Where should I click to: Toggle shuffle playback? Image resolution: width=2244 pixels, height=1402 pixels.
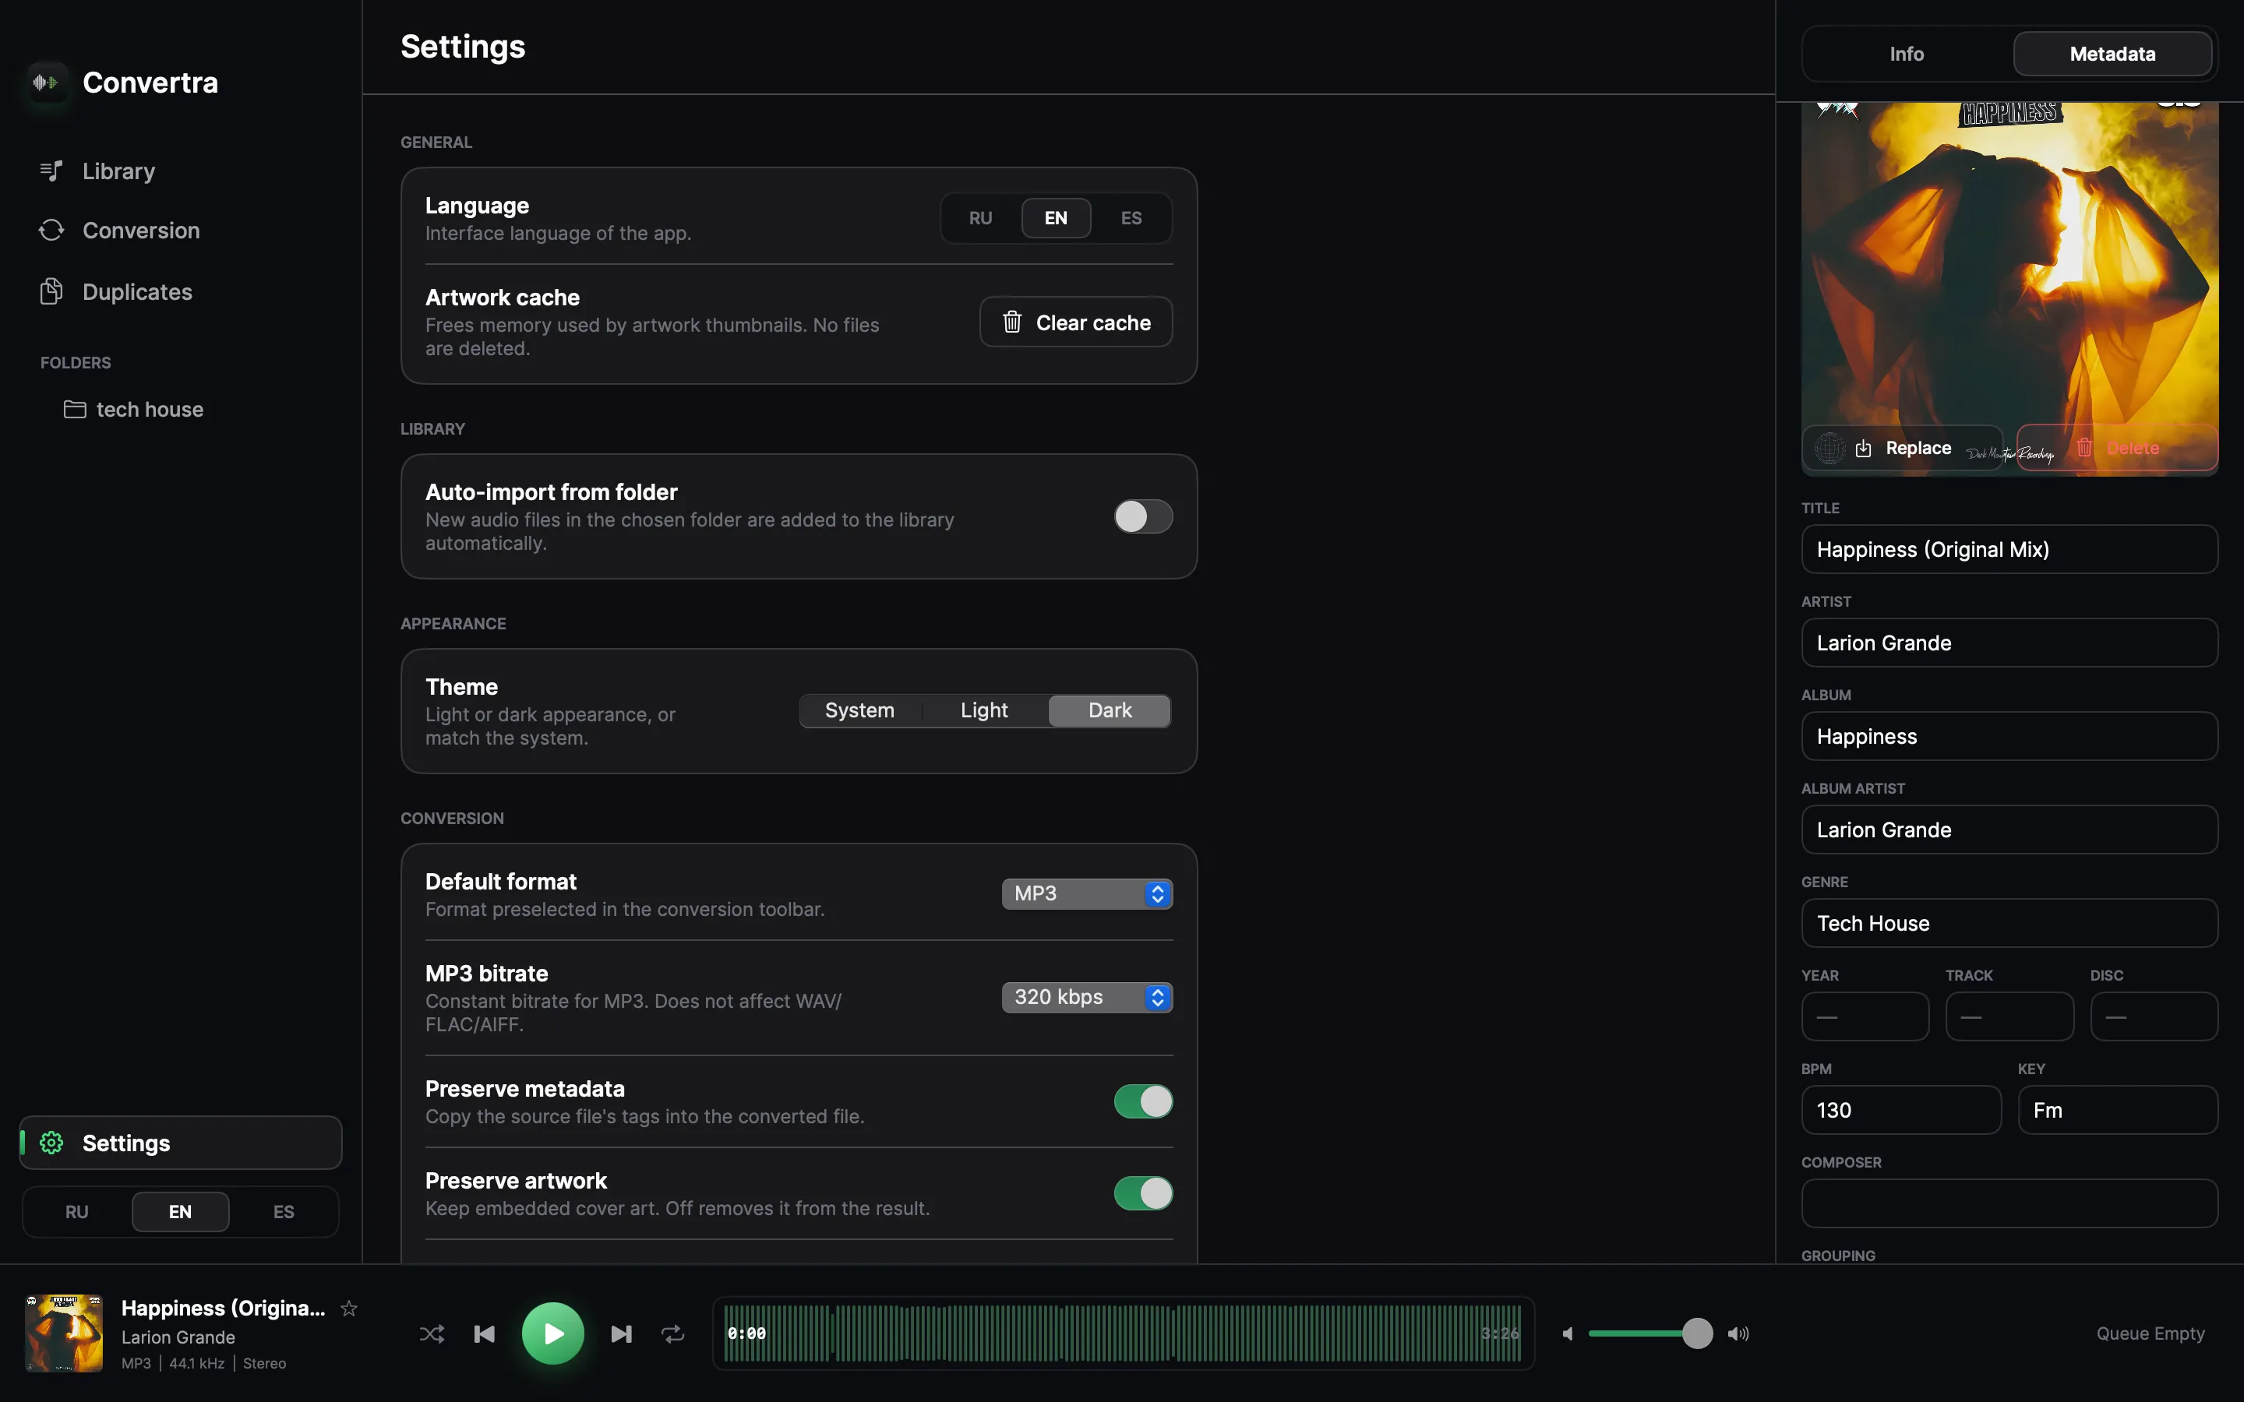(x=431, y=1333)
